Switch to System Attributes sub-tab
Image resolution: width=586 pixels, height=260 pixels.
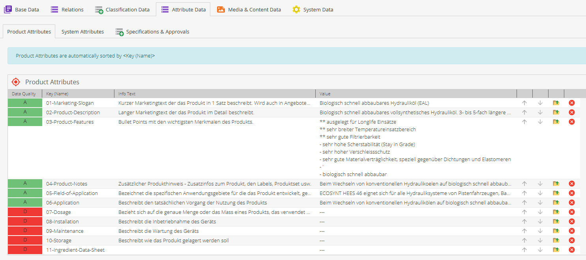[x=82, y=32]
